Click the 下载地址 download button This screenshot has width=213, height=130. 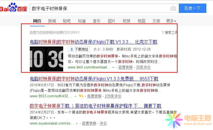(79, 49)
